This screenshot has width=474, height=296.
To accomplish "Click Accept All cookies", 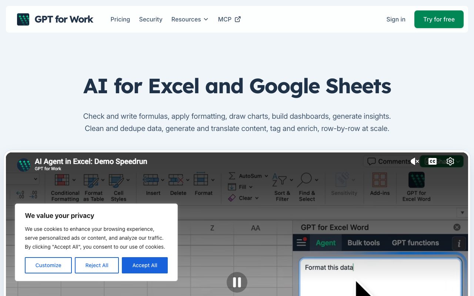I will (145, 265).
